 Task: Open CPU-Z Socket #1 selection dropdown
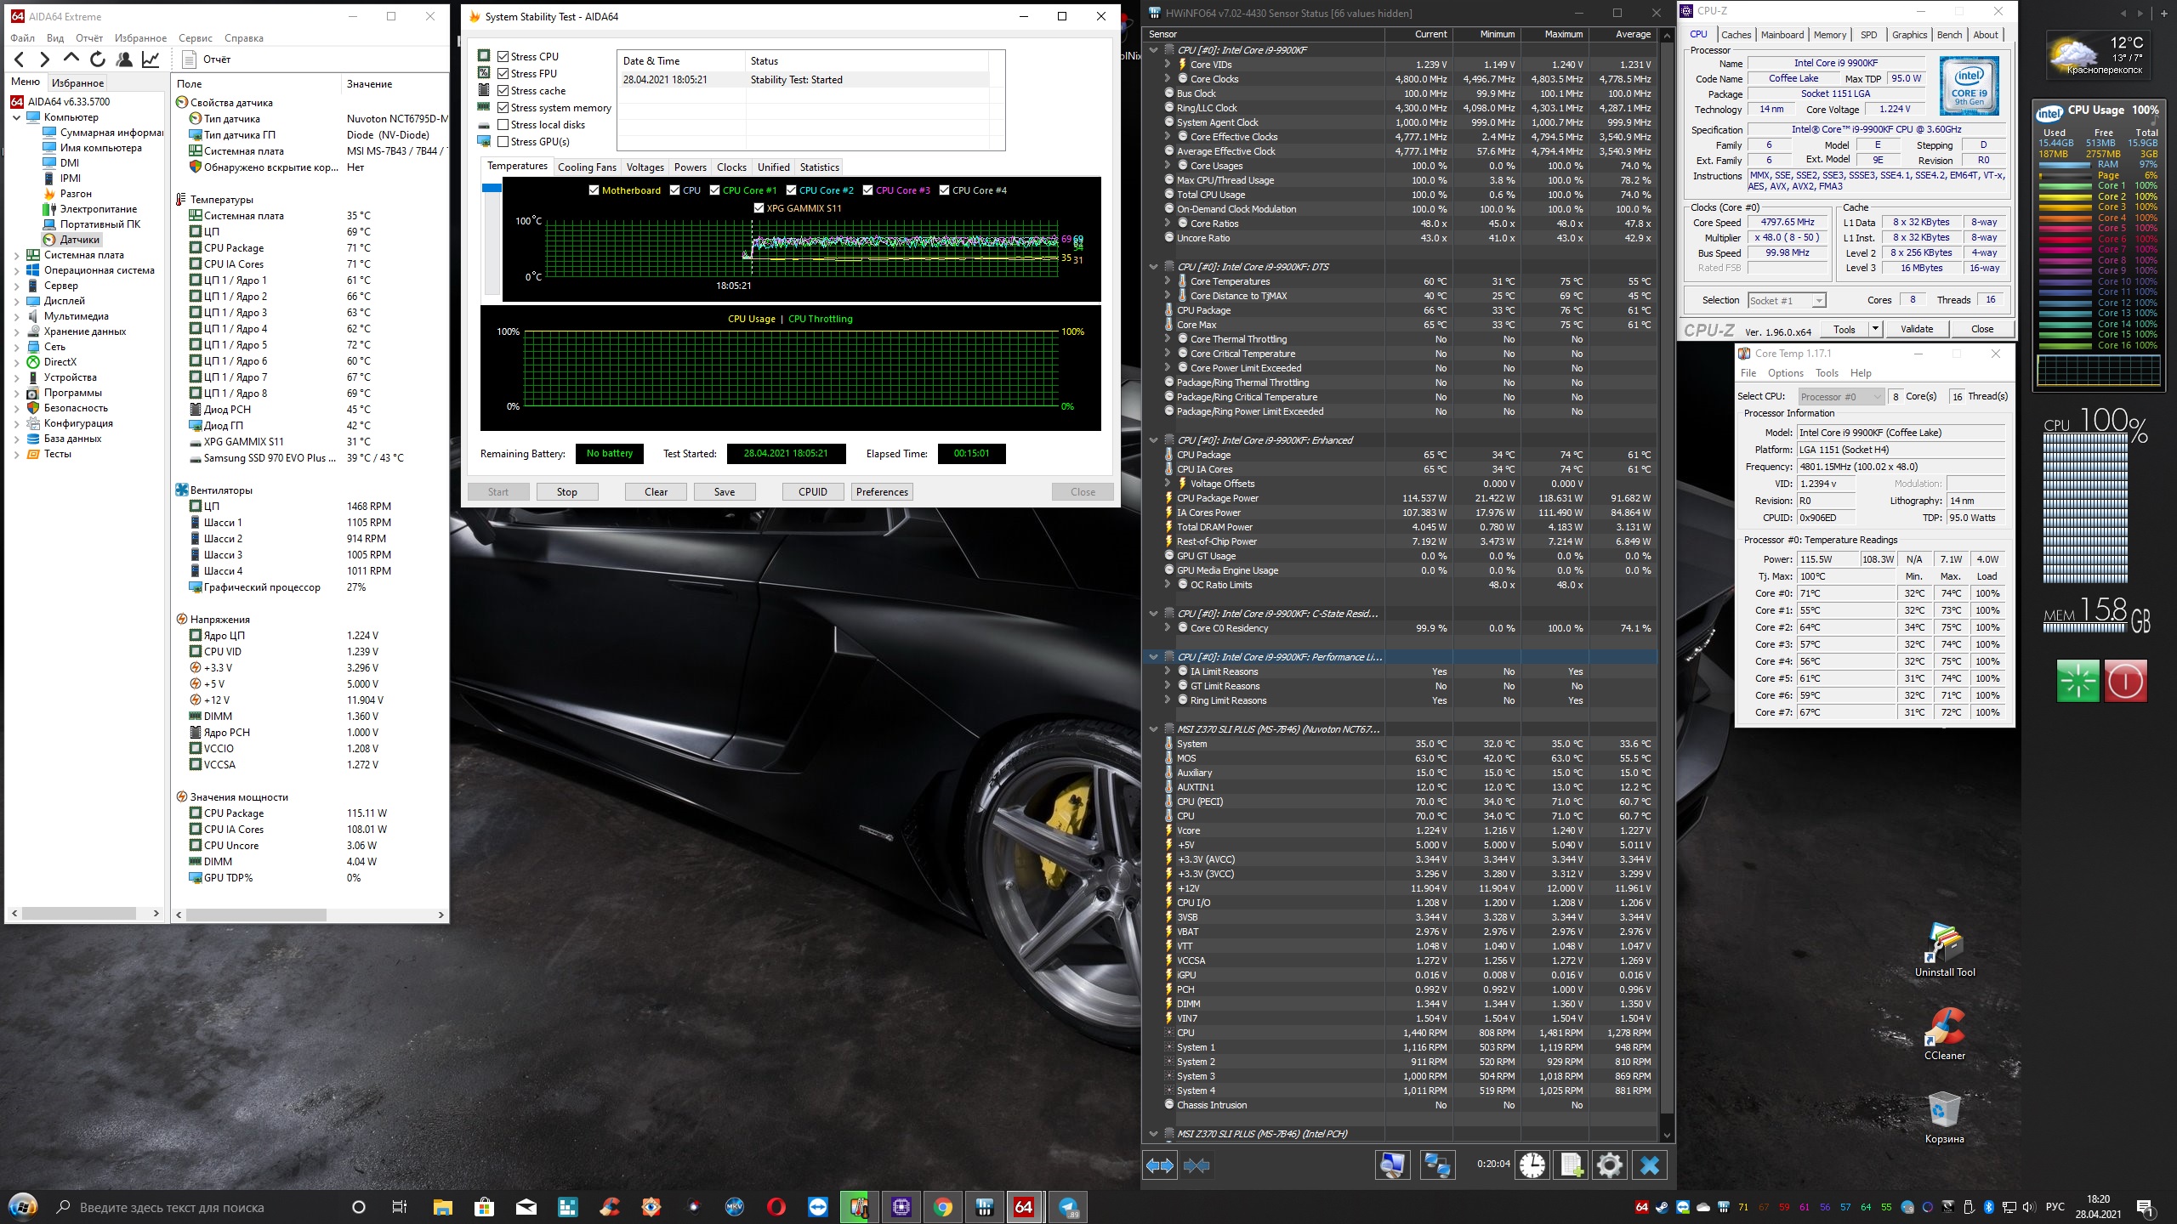click(1786, 300)
